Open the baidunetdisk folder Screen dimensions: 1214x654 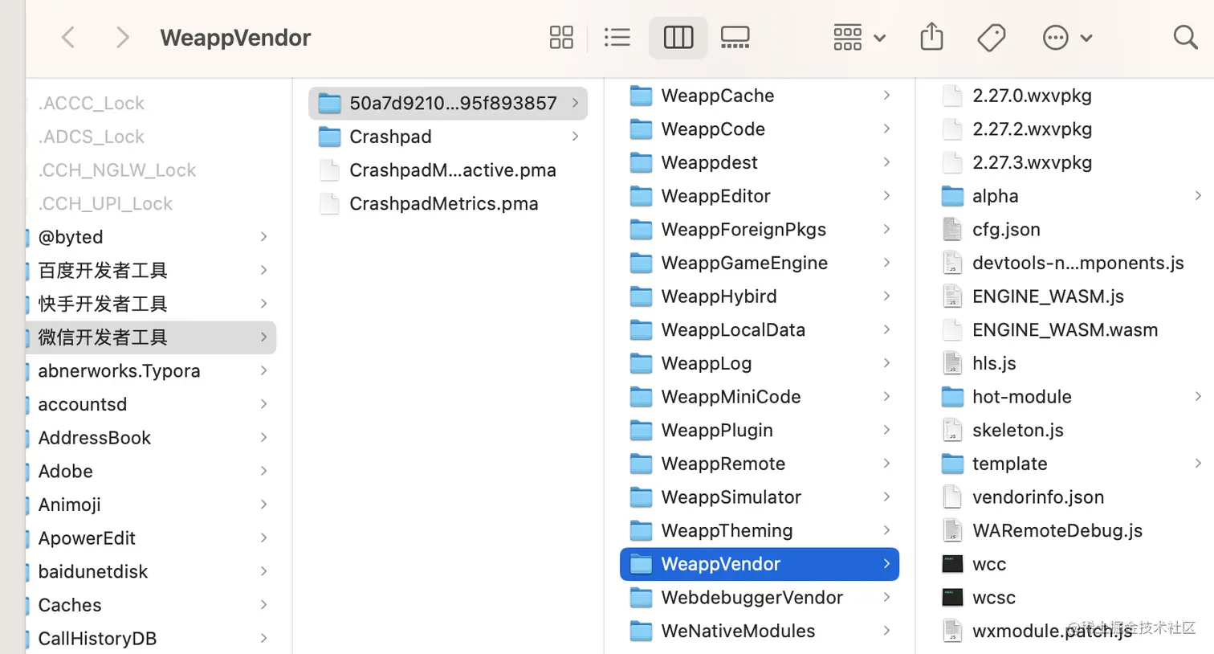[151, 572]
